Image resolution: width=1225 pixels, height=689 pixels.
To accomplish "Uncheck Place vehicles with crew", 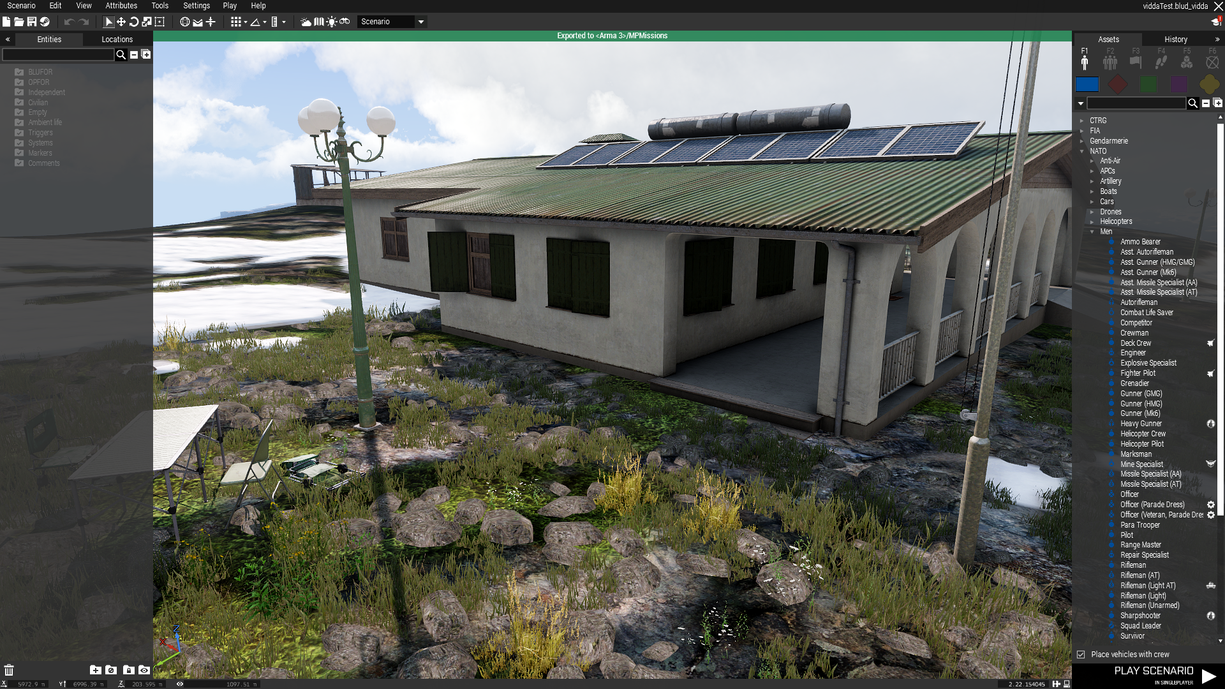I will pos(1081,655).
